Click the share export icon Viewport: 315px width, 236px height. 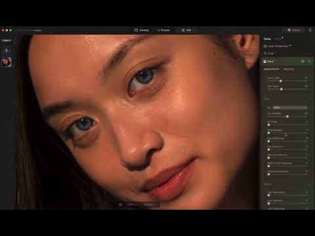(310, 30)
